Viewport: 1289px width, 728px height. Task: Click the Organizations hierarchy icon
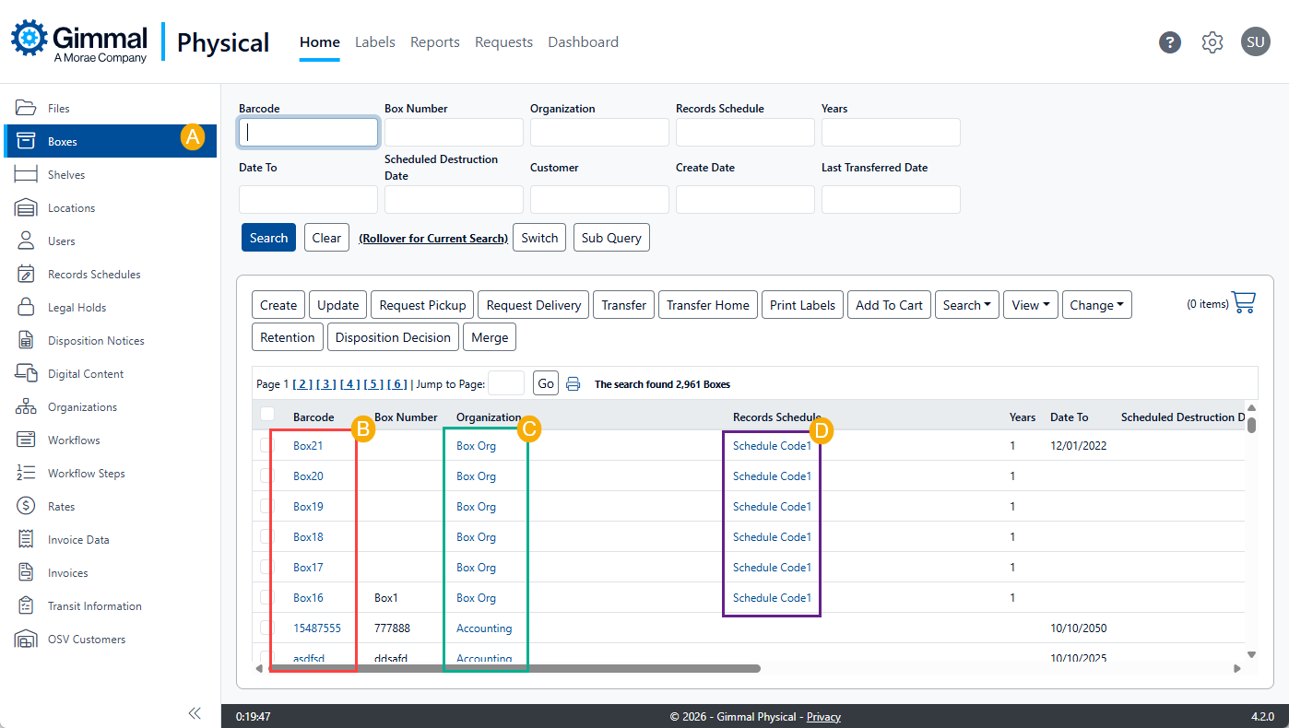(26, 407)
